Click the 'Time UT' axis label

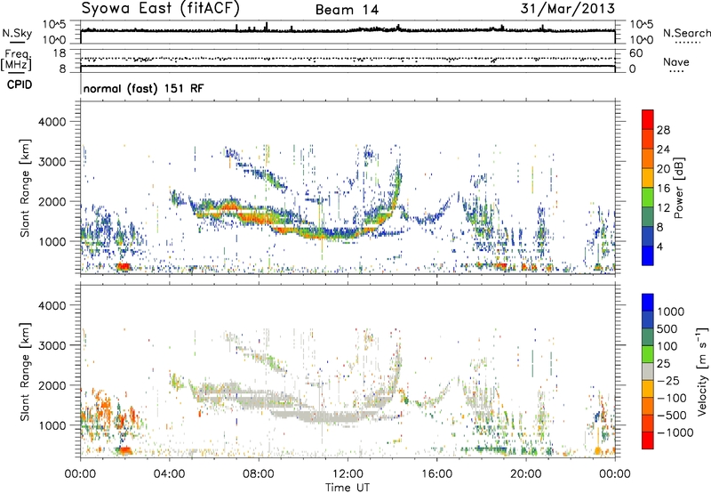(348, 488)
